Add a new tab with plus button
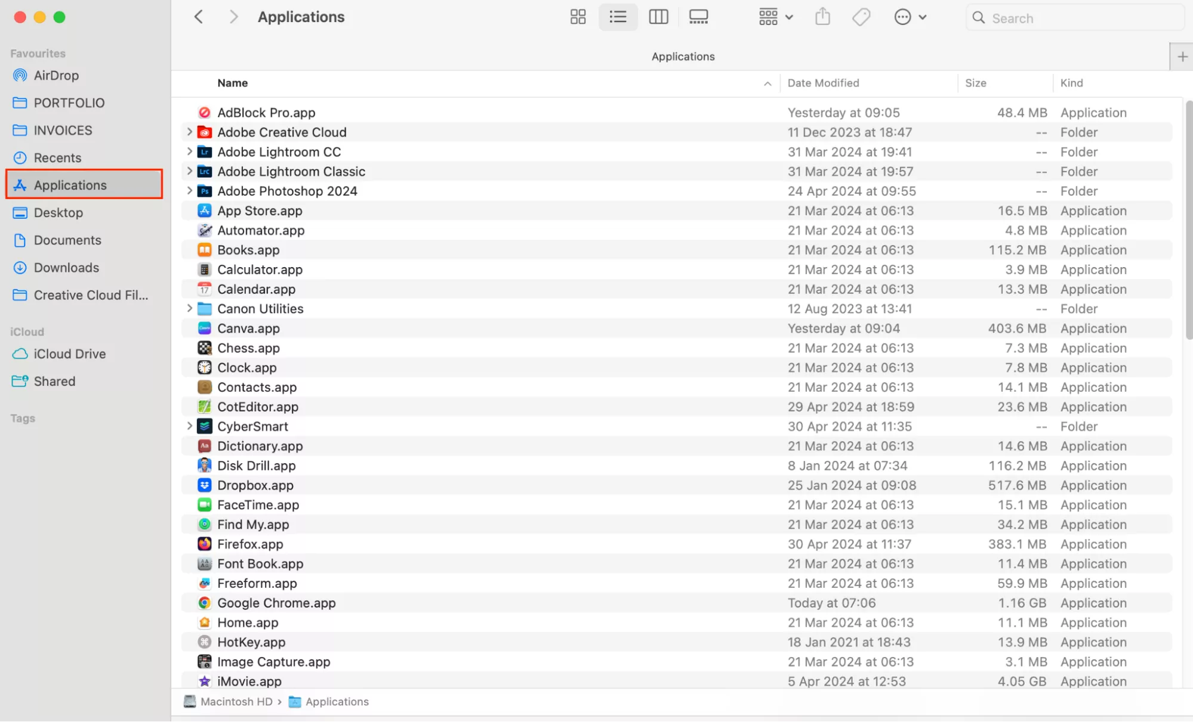This screenshot has width=1193, height=722. 1182,57
